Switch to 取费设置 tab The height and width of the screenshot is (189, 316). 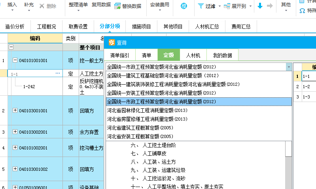(78, 26)
